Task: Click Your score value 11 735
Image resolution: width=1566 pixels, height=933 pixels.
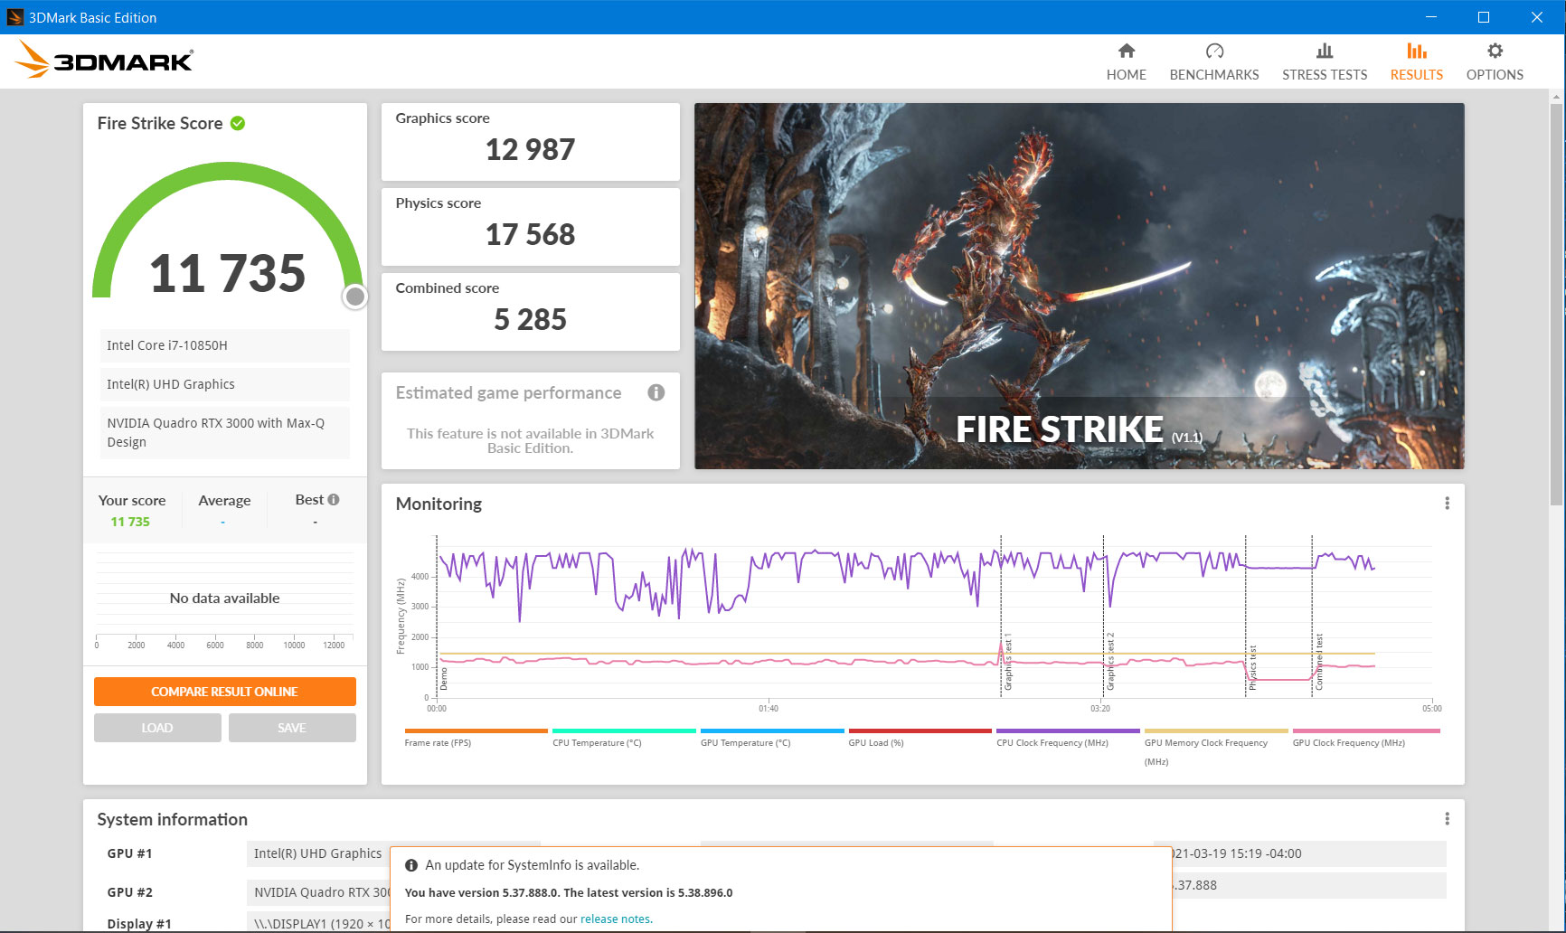Action: tap(130, 522)
